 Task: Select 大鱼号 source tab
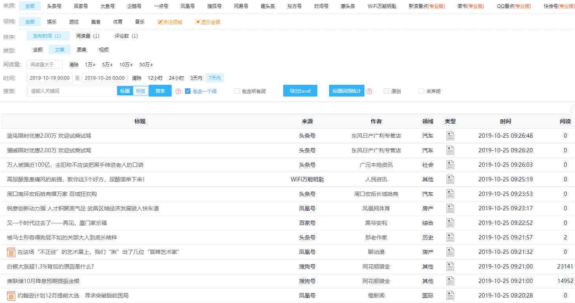coord(108,6)
